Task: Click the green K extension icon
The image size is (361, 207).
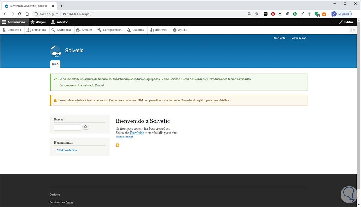Action: point(295,14)
